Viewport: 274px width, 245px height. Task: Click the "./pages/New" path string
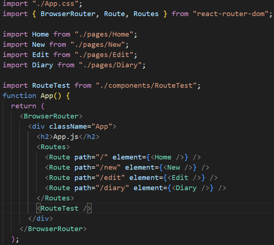tap(98, 45)
